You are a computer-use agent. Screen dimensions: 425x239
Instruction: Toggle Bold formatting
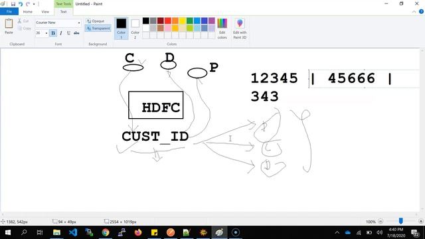click(x=53, y=33)
